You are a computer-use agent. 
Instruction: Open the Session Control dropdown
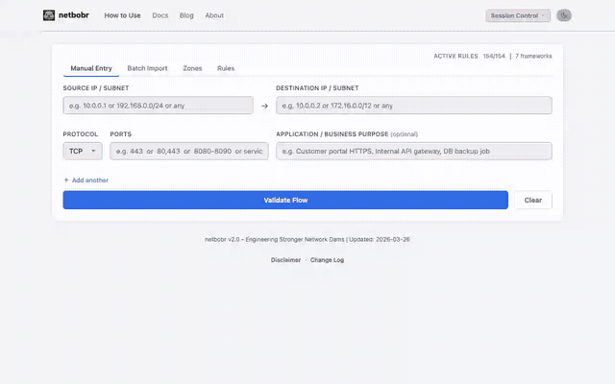[517, 15]
